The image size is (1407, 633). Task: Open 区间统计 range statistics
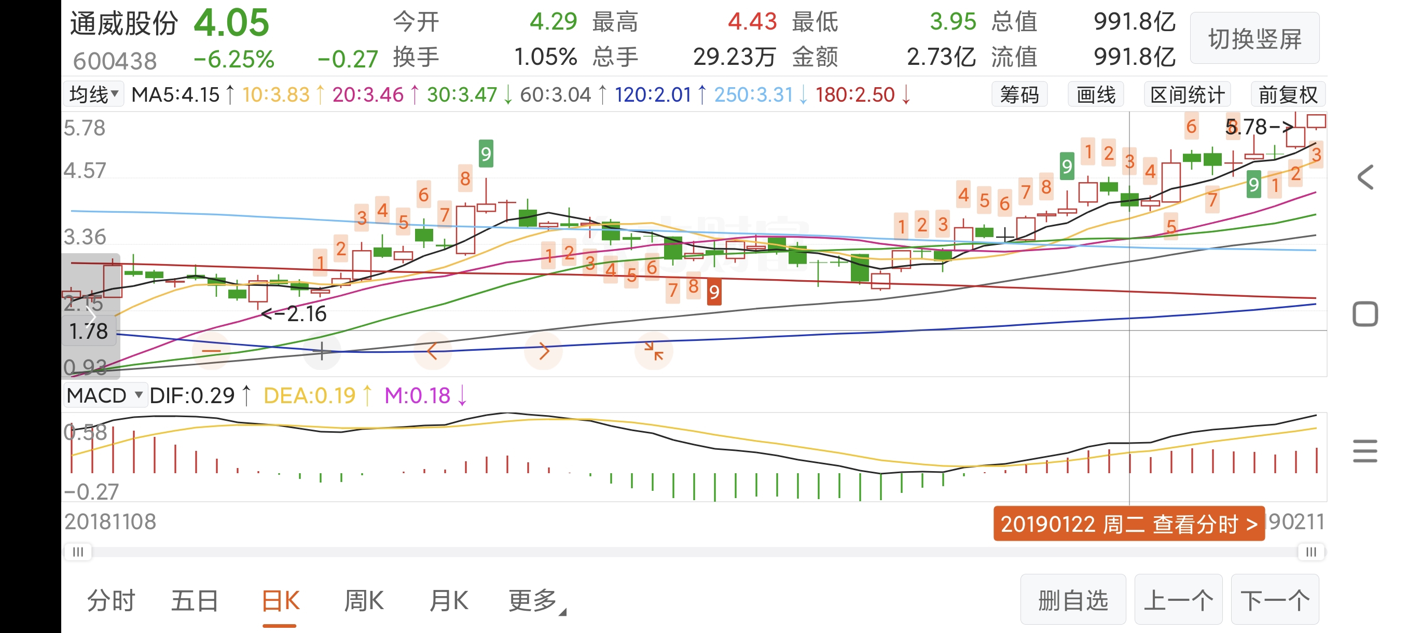click(x=1188, y=94)
